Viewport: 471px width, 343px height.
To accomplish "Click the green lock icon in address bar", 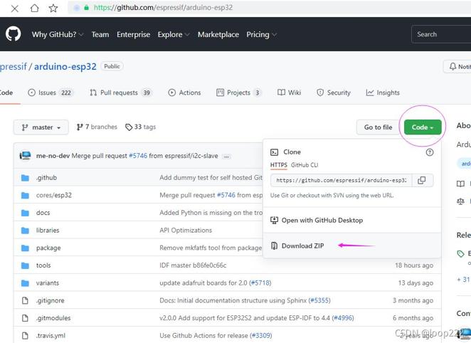I will pos(87,8).
